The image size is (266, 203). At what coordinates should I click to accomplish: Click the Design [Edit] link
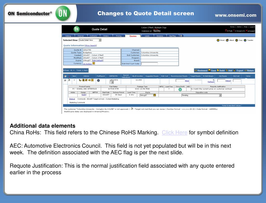(x=84, y=95)
